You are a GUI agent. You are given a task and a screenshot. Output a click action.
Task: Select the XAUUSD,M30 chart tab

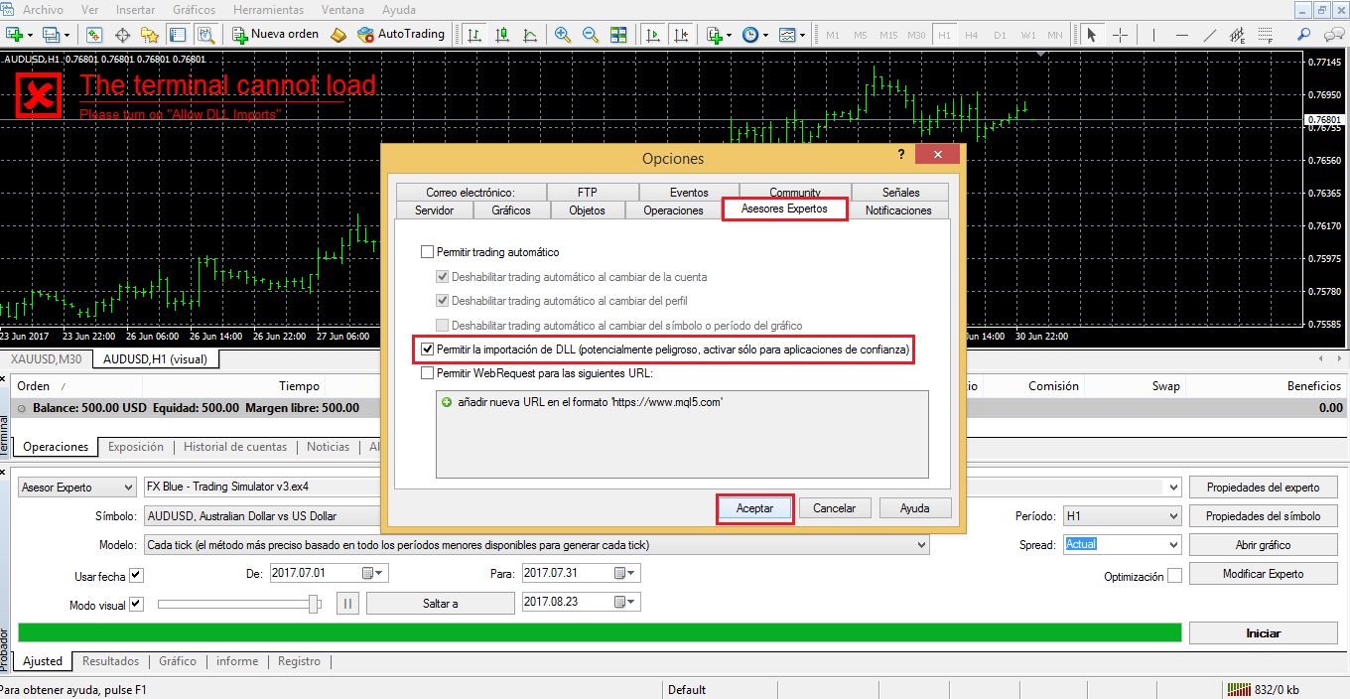pos(45,358)
